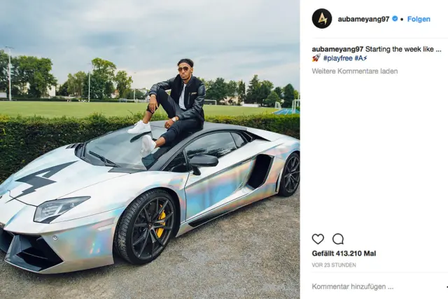
Task: Focus the Kommentar hinzufügen field
Action: tap(377, 286)
